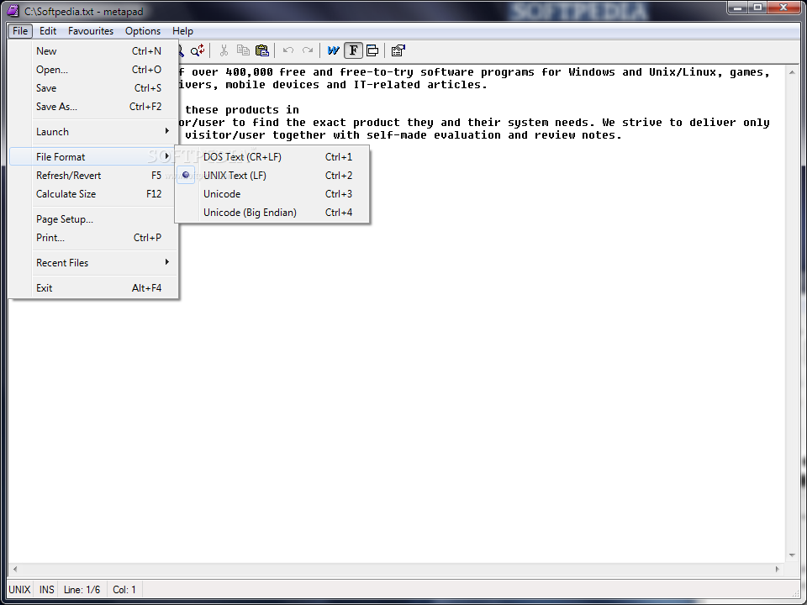Click the vertical scrollbar down arrow
807x605 pixels.
792,555
